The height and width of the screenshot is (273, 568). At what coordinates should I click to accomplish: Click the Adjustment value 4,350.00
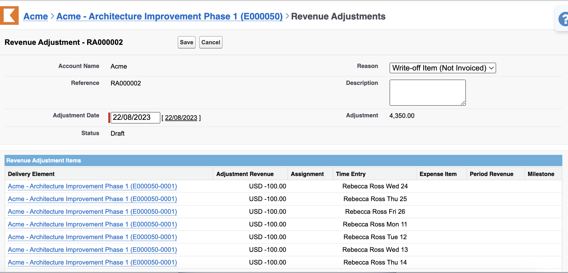402,116
